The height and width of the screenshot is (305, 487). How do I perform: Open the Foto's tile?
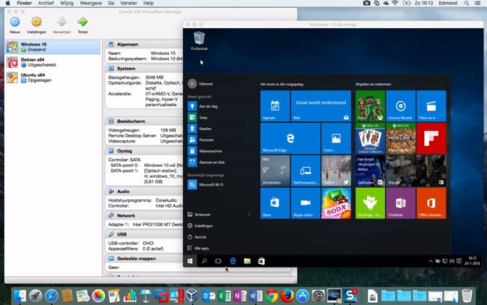[x=336, y=138]
